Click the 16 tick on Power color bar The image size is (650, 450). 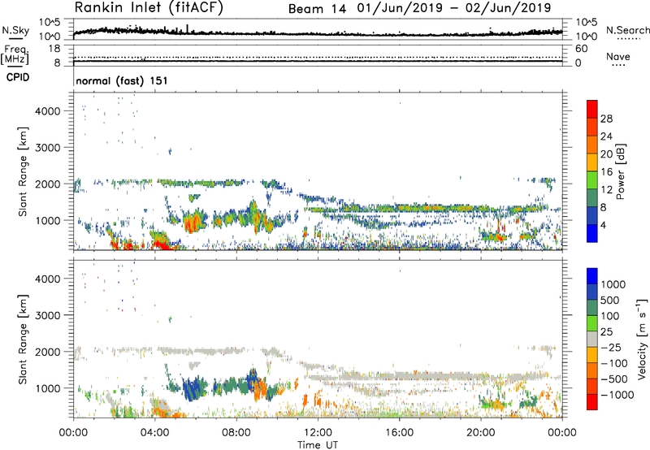606,171
